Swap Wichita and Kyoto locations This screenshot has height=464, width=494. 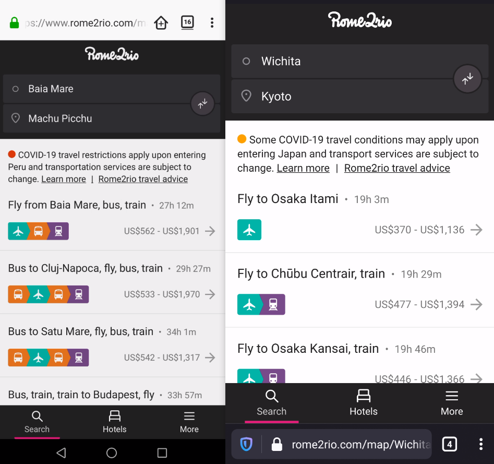pos(467,78)
